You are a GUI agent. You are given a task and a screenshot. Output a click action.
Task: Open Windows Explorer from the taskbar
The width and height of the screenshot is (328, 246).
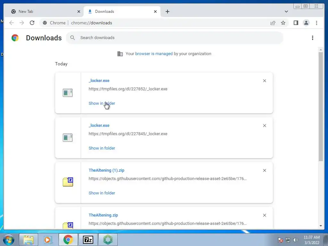pyautogui.click(x=29, y=240)
